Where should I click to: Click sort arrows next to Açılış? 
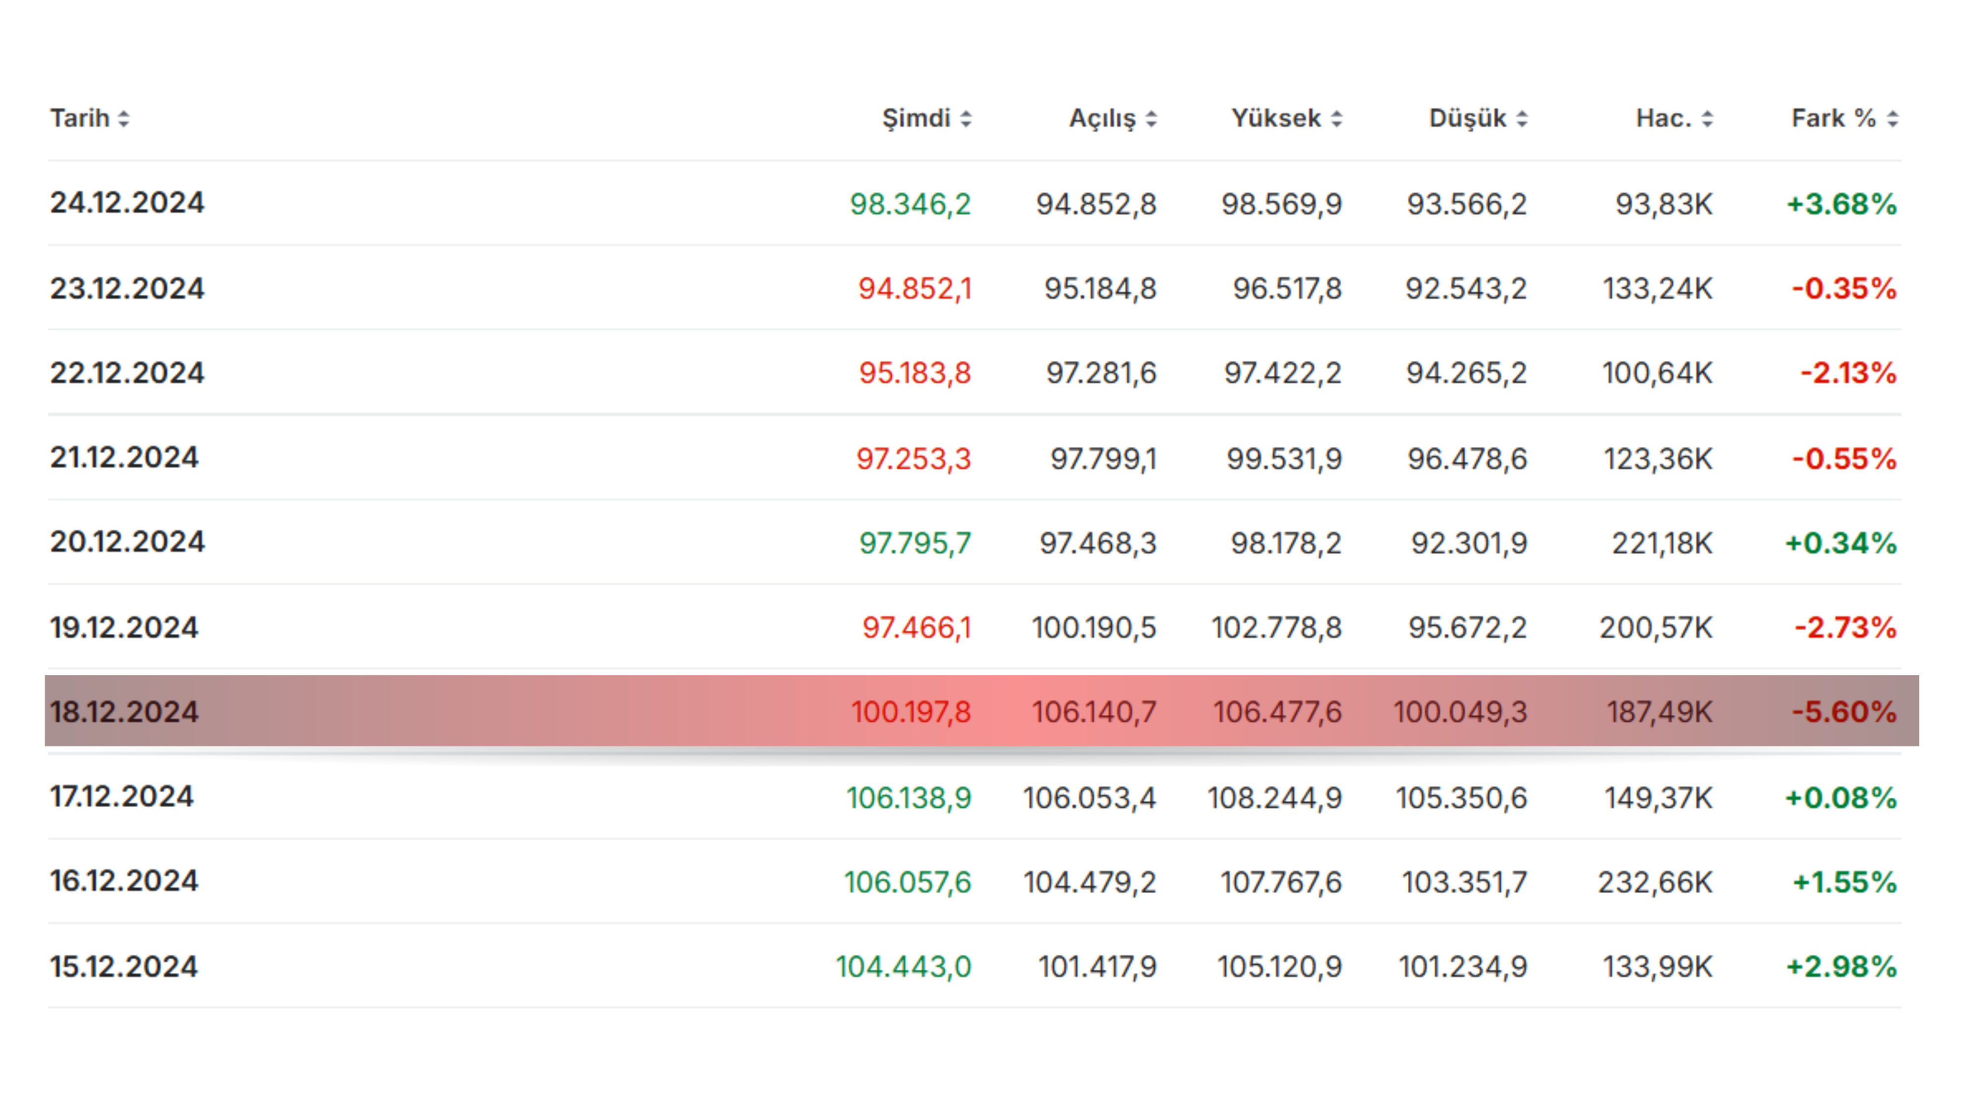coord(1151,119)
